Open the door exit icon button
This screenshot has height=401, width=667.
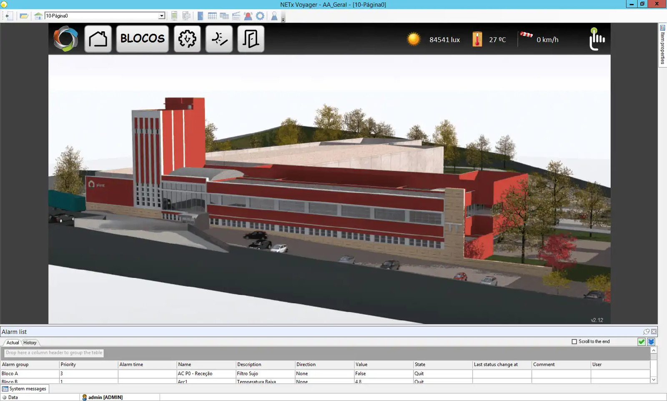coord(251,39)
